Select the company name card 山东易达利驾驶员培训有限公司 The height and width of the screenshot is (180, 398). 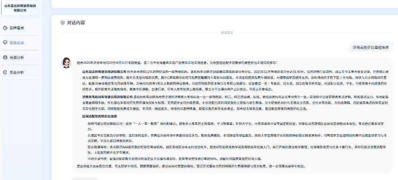coord(20,8)
